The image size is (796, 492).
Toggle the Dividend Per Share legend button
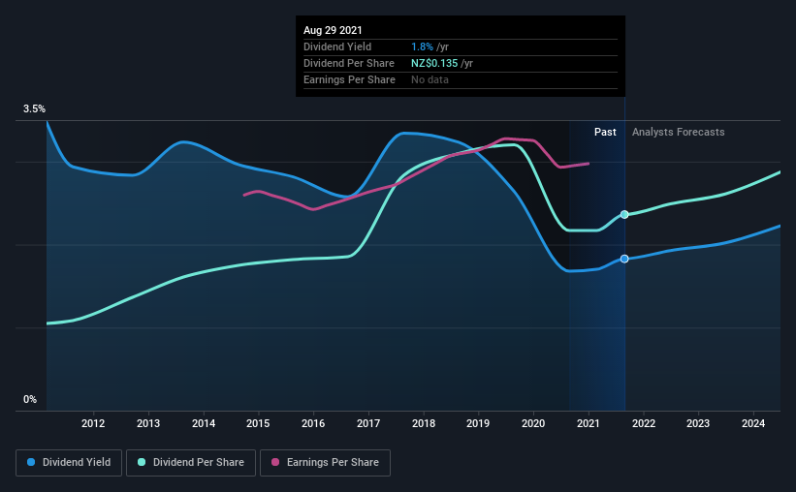[x=191, y=463]
